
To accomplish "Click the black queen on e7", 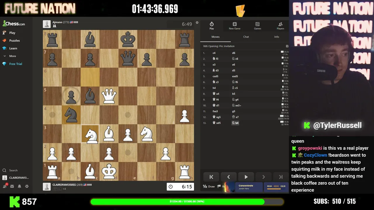I will (128, 58).
